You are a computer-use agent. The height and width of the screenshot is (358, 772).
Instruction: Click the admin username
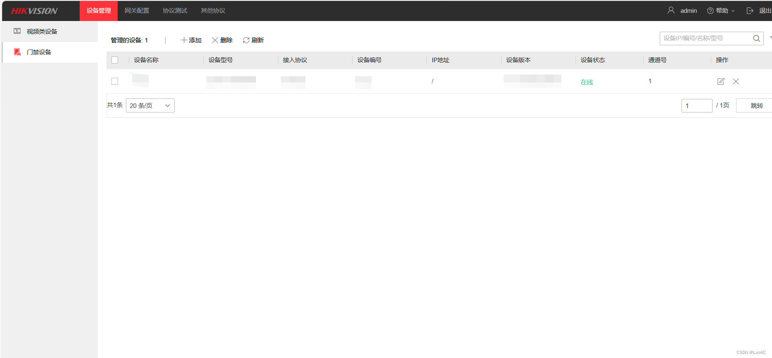[x=689, y=11]
